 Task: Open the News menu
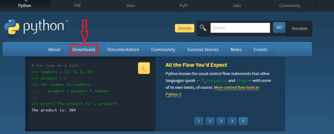(236, 49)
